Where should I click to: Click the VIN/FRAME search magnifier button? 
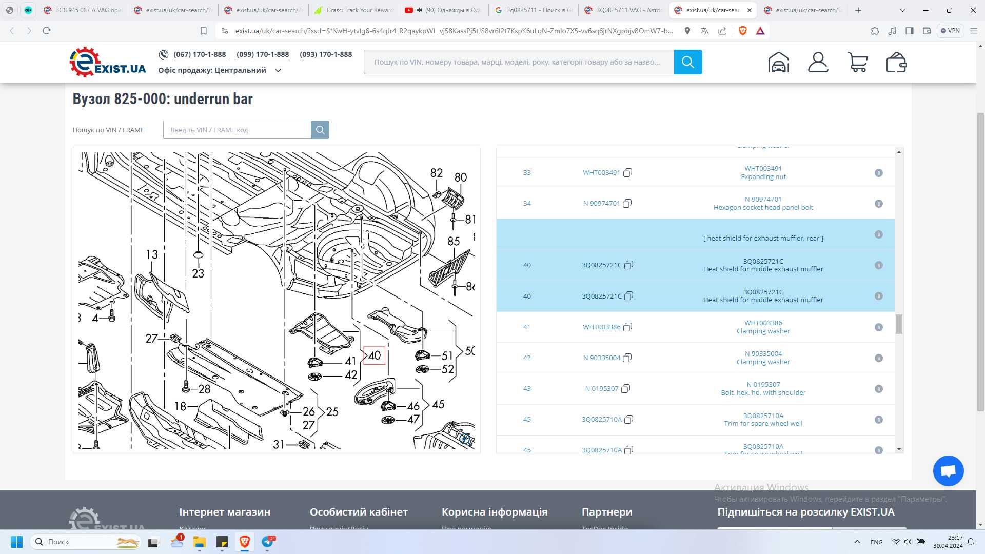(x=320, y=130)
